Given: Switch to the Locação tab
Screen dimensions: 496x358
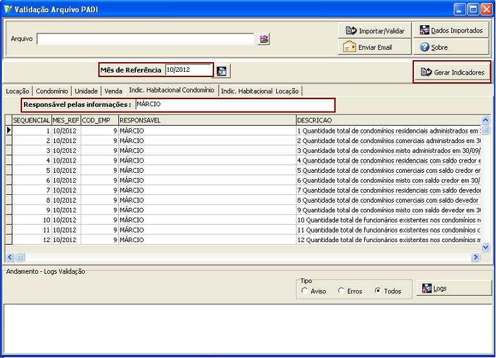Looking at the screenshot, I should [x=17, y=91].
